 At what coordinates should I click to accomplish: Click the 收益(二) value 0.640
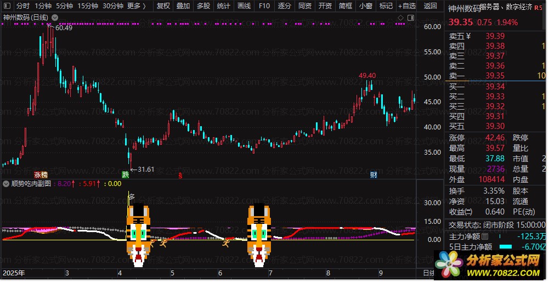(x=495, y=212)
